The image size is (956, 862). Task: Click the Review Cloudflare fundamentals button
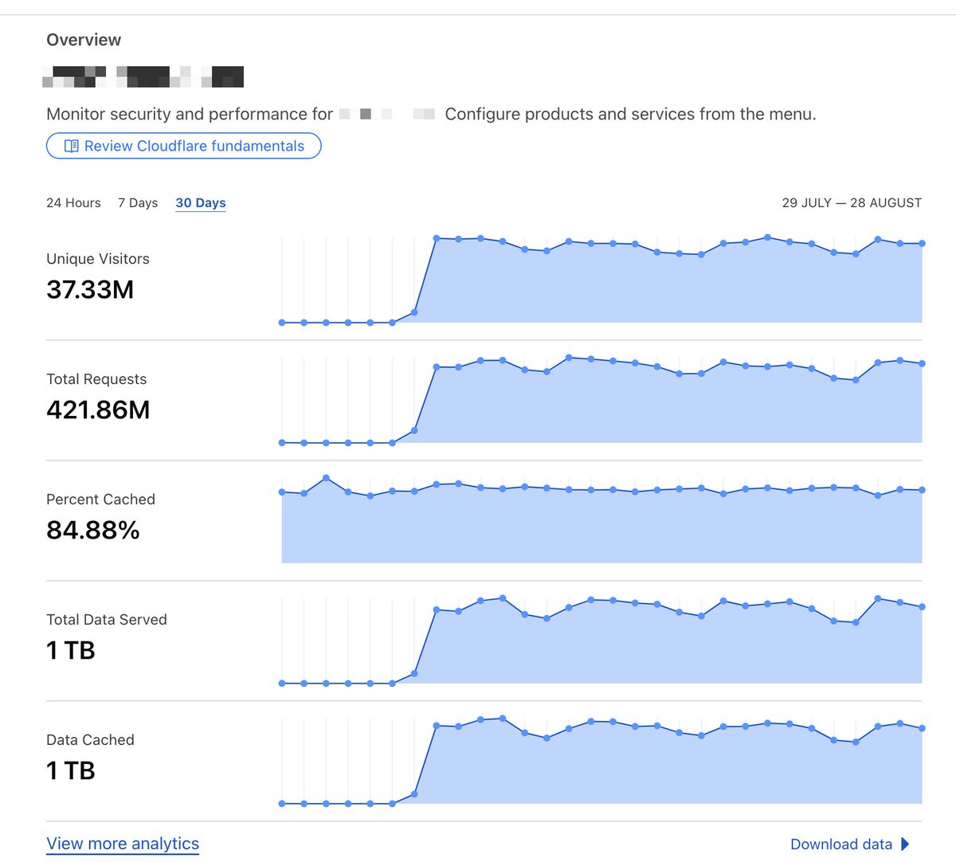[x=184, y=146]
